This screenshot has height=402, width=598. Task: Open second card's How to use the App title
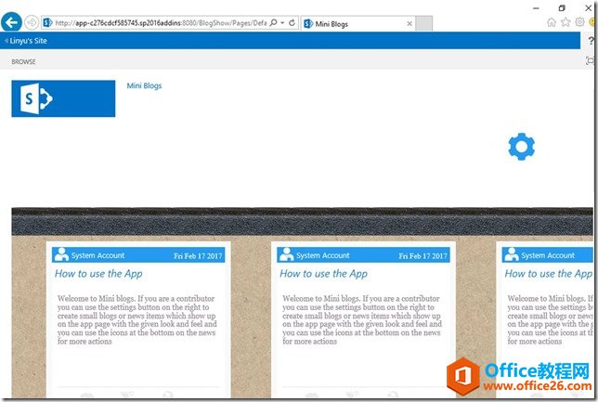pyautogui.click(x=323, y=274)
